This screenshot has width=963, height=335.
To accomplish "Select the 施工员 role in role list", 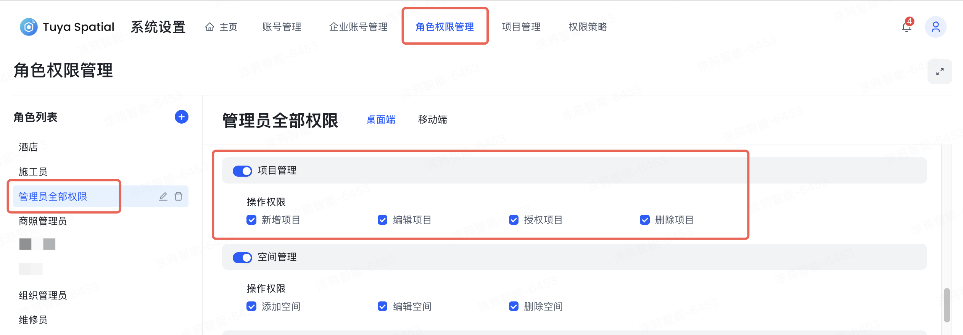I will 34,171.
